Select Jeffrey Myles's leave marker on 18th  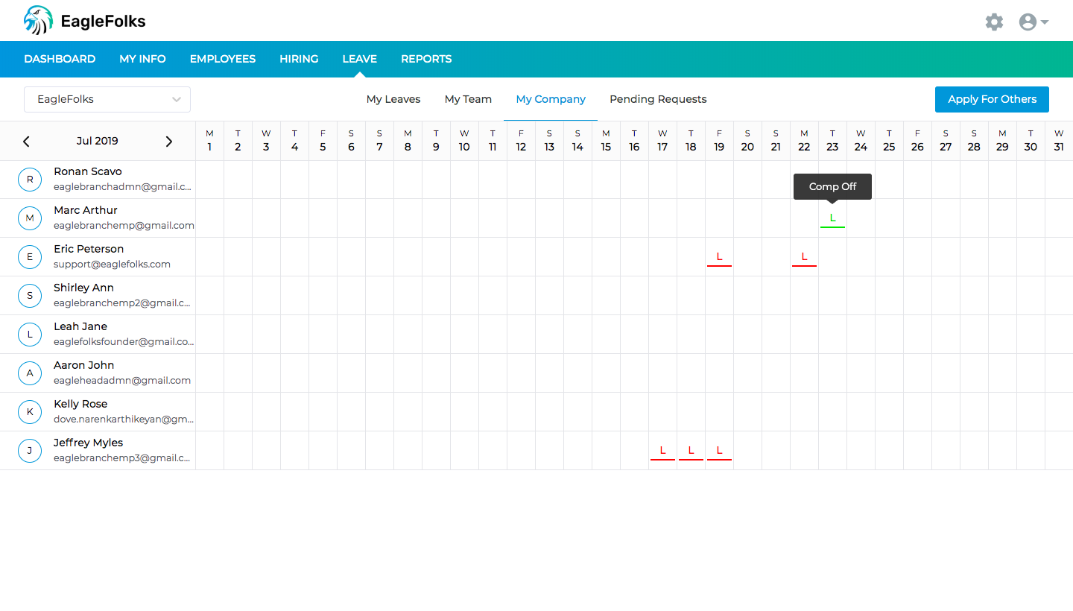(691, 452)
